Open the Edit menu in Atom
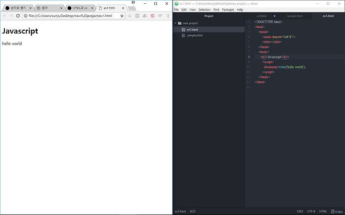The height and width of the screenshot is (215, 345). pos(184,10)
